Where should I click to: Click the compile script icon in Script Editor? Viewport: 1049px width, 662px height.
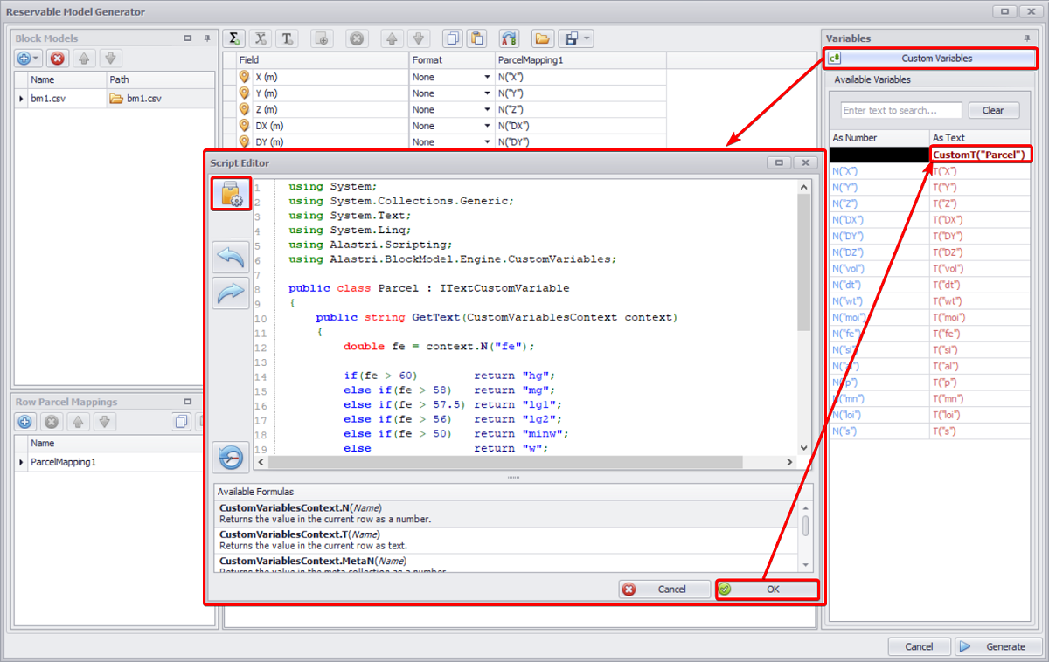(x=232, y=194)
